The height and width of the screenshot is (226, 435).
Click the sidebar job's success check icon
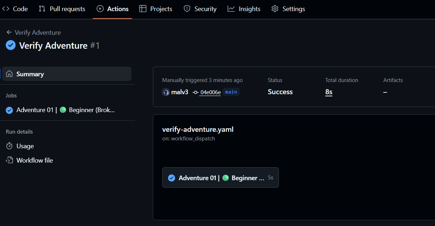click(9, 110)
